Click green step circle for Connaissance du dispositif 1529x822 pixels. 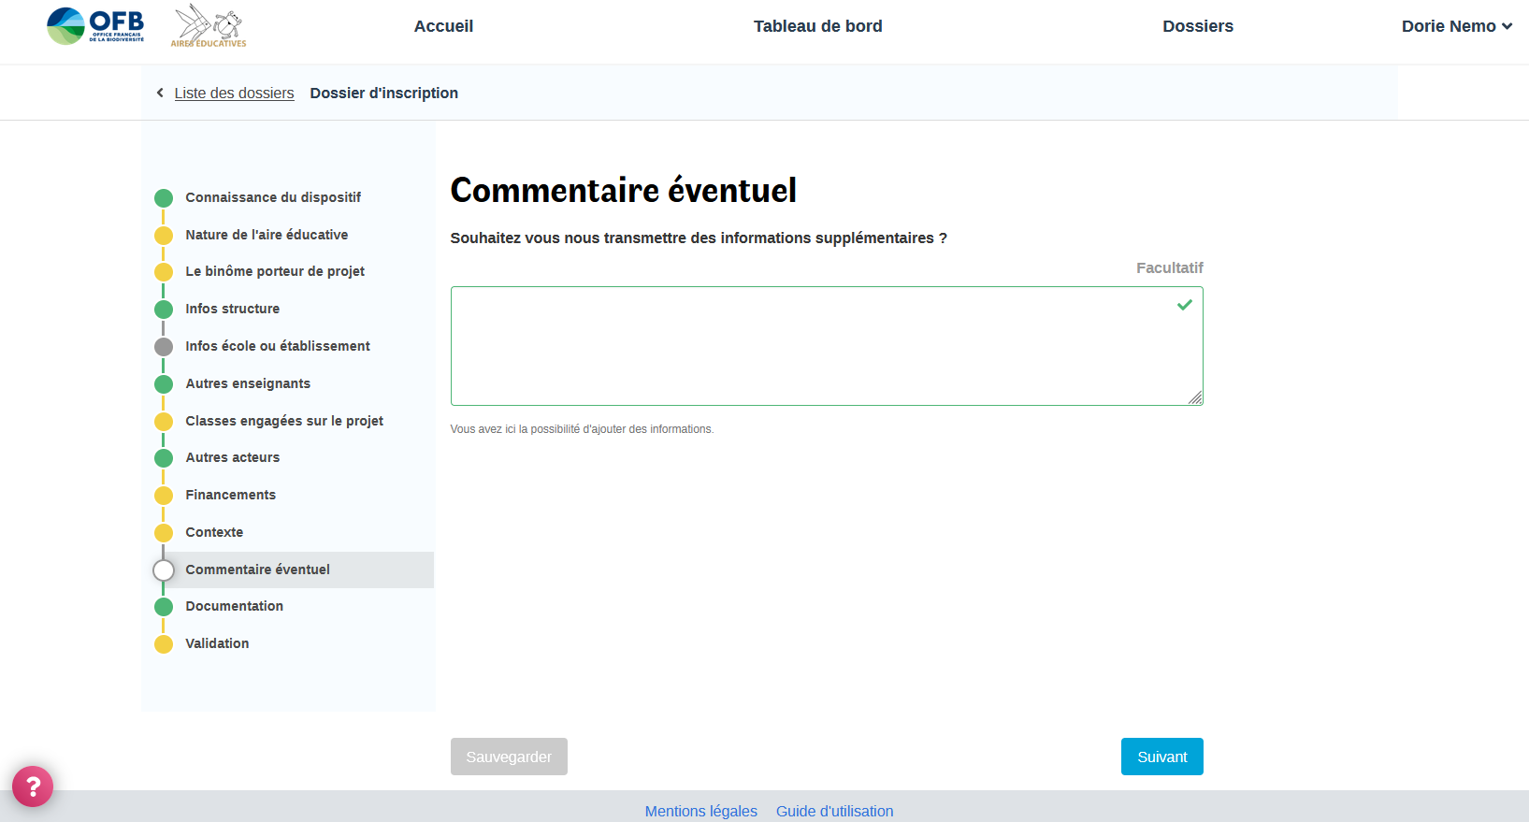(164, 198)
